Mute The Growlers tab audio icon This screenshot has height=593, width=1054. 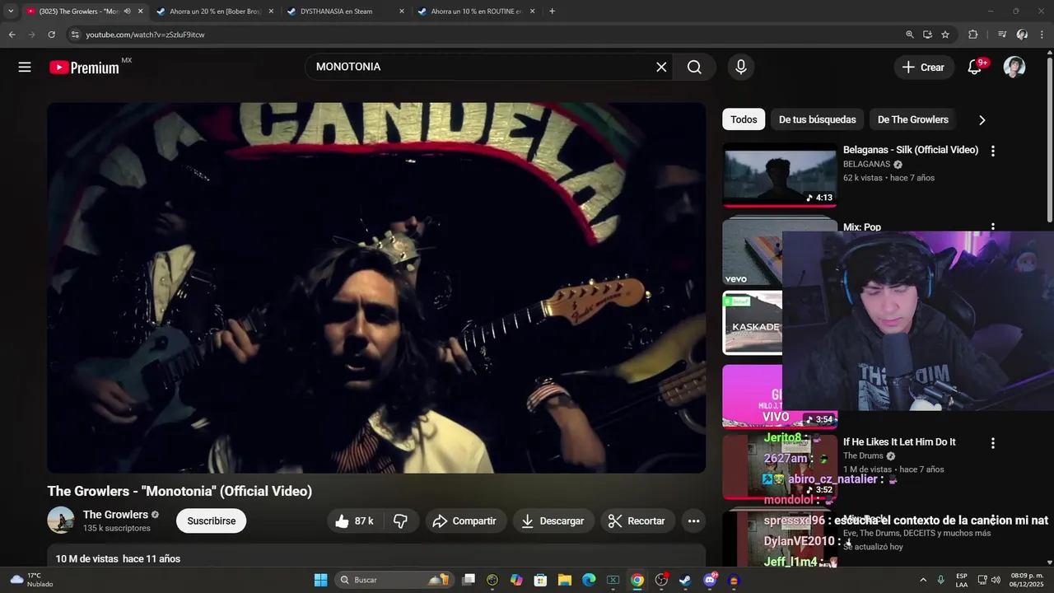[127, 12]
